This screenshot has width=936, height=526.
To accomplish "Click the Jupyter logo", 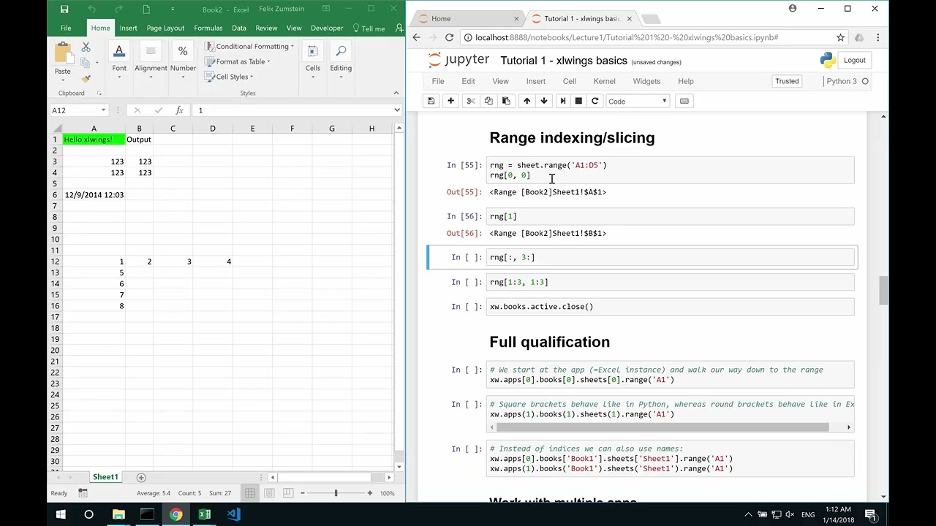I will click(x=458, y=61).
